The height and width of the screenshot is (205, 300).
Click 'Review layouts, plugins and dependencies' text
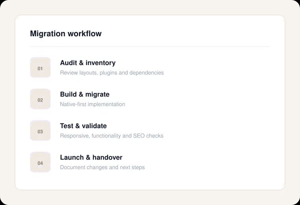(x=112, y=73)
